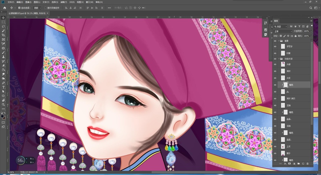Select the Hand tool
The image size is (321, 175).
point(3,100)
